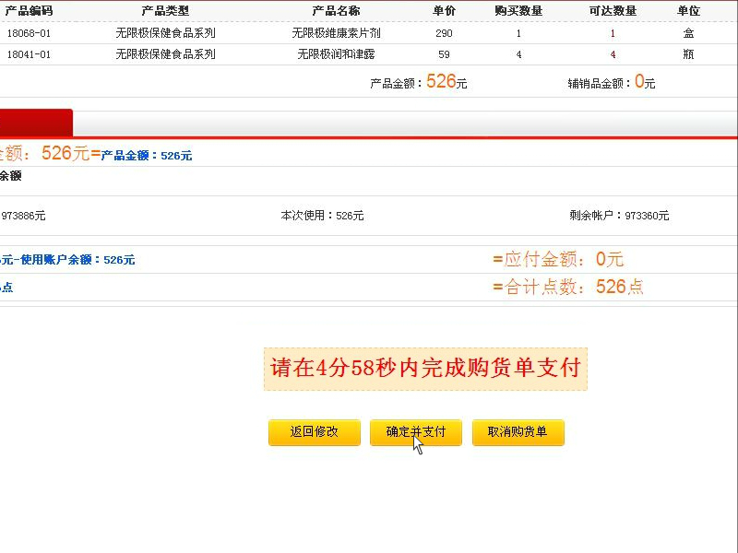738x553 pixels.
Task: Click the 单位 column header
Action: point(688,10)
